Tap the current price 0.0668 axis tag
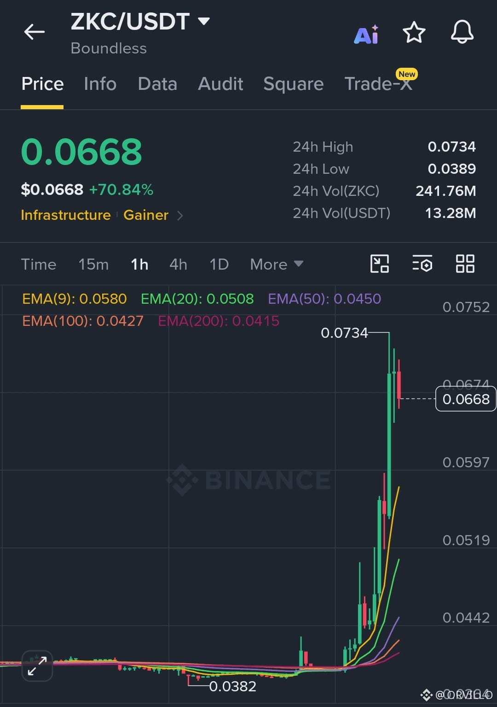This screenshot has width=497, height=707. pos(466,399)
